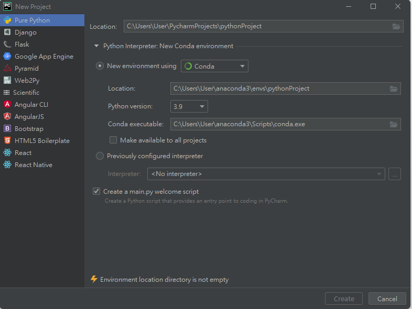The height and width of the screenshot is (309, 412).
Task: Click the Cancel button
Action: [x=387, y=299]
